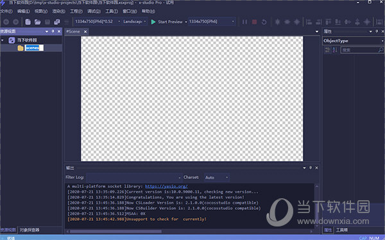This screenshot has width=385, height=240.
Task: Click the NUM status bar indicator
Action: coord(374,238)
